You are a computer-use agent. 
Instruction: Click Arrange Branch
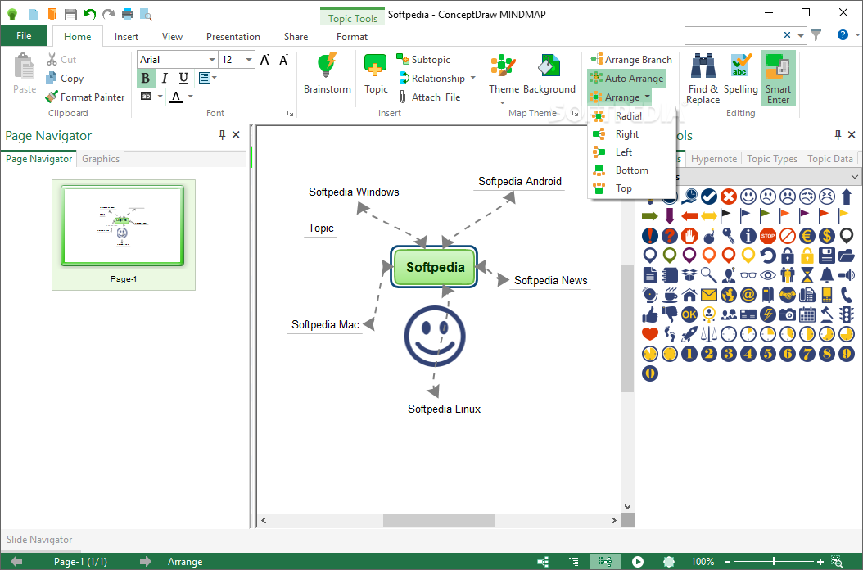631,60
